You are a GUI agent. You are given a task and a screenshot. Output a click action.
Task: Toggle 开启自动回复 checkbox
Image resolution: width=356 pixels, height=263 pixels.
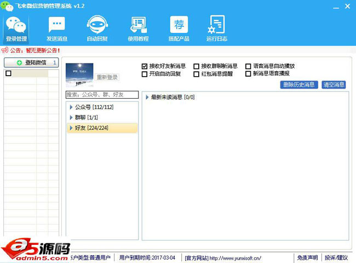[145, 74]
